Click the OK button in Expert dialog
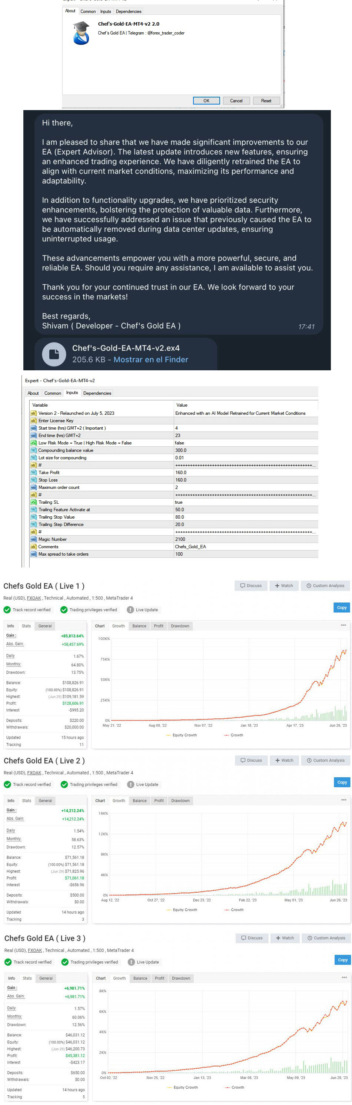Viewport: 352px width, 1105px height. click(206, 101)
